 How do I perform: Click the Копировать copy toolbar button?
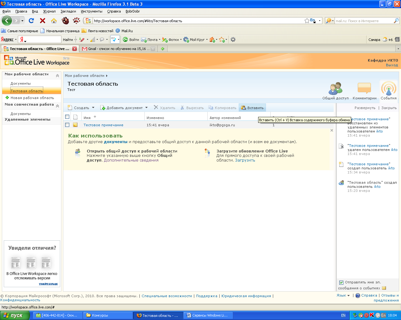(222, 107)
